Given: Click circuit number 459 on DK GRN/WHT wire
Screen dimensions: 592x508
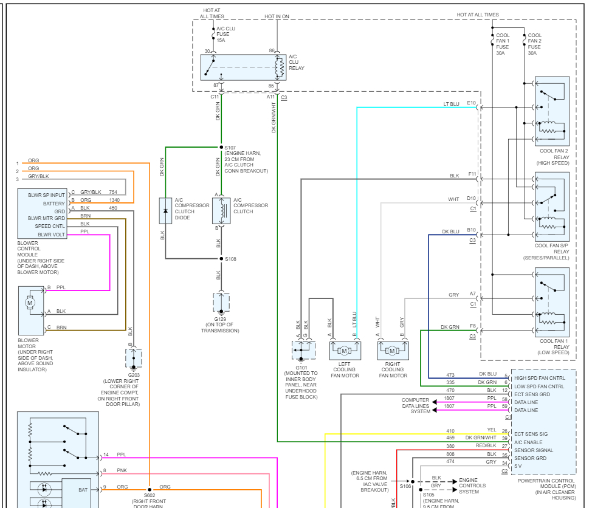Looking at the screenshot, I should (x=450, y=438).
